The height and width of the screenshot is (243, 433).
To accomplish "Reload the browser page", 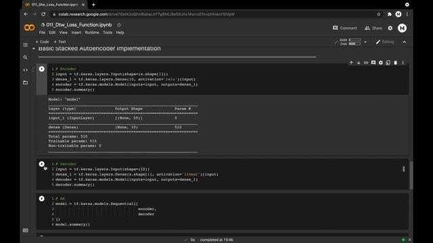I will (x=43, y=14).
